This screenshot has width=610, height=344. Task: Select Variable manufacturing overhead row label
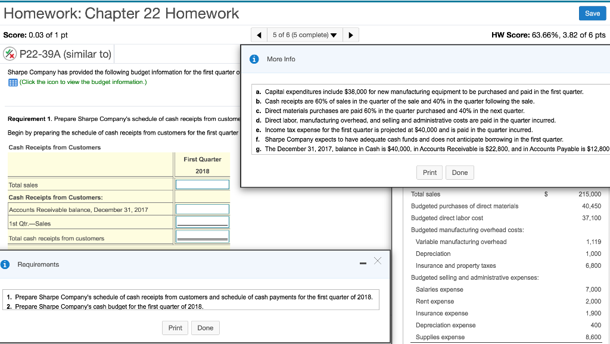461,242
